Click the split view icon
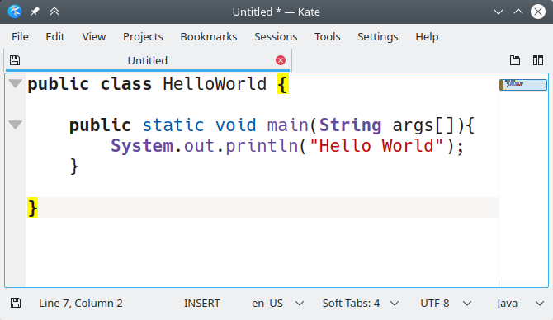 (x=538, y=60)
